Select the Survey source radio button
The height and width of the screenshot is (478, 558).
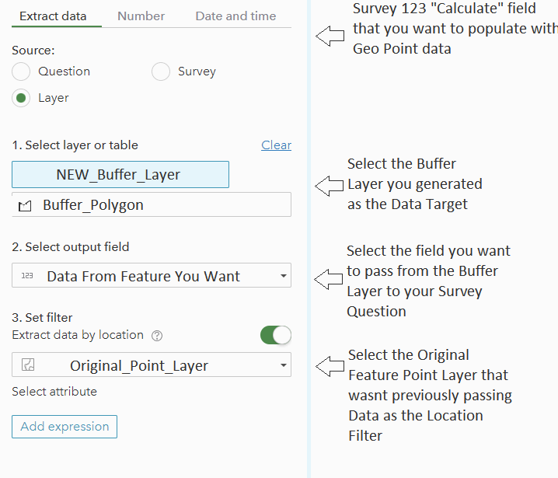coord(161,72)
